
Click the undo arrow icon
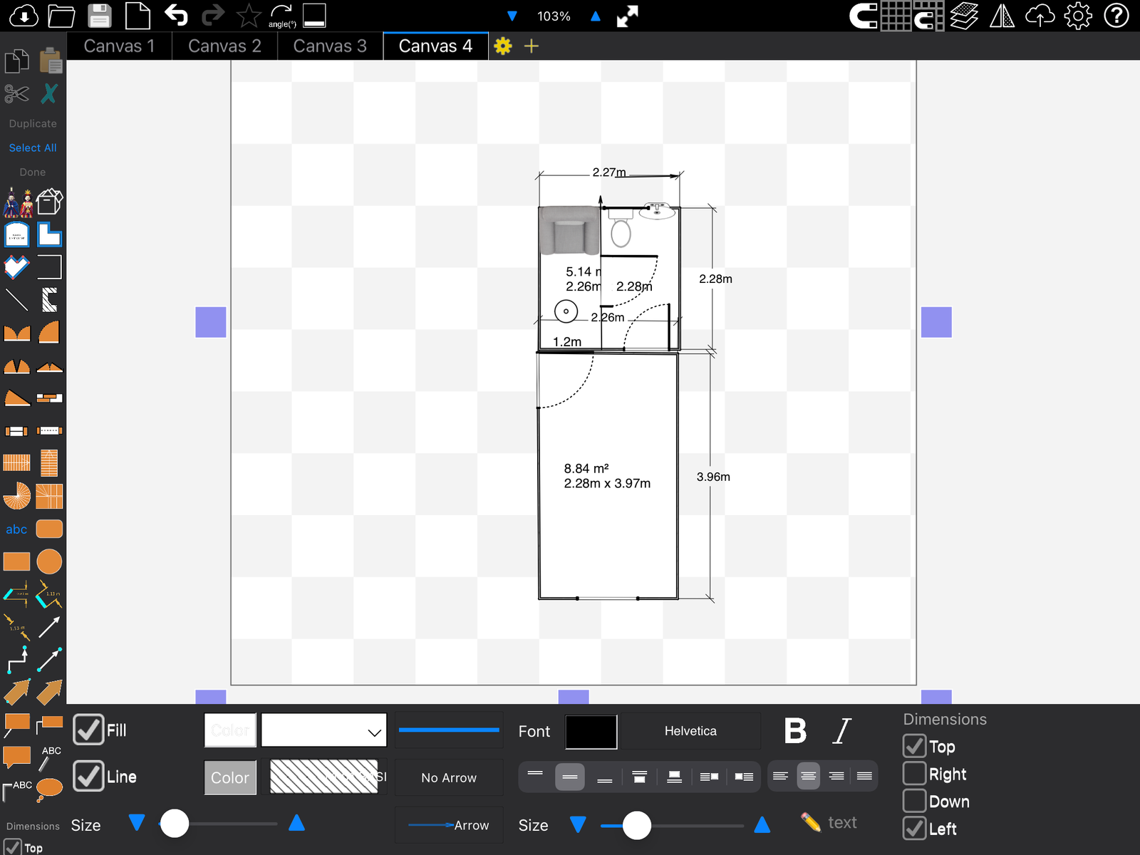point(175,15)
